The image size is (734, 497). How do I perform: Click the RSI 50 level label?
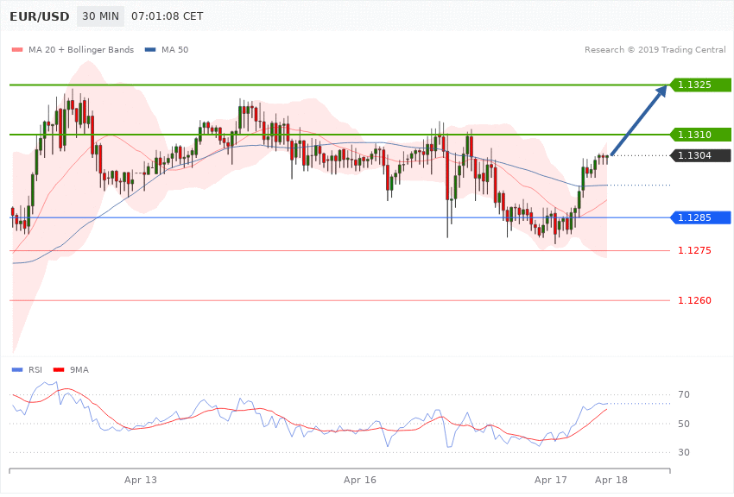point(684,424)
